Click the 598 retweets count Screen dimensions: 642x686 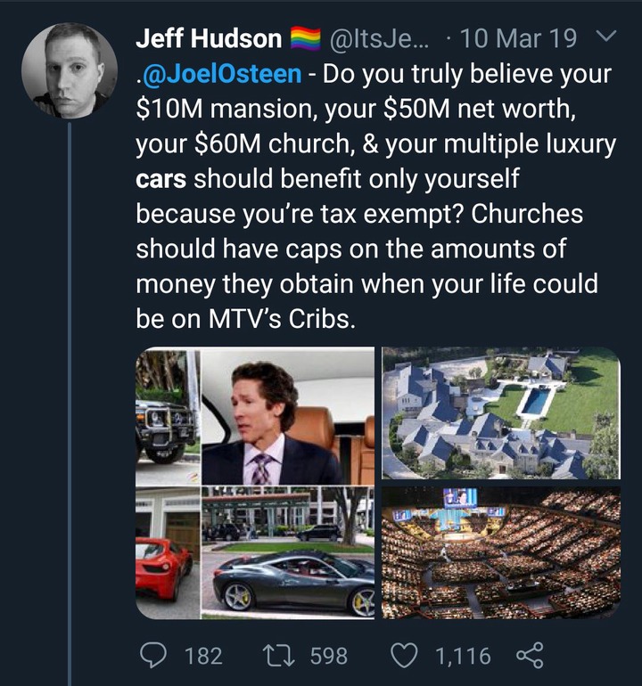(x=328, y=657)
